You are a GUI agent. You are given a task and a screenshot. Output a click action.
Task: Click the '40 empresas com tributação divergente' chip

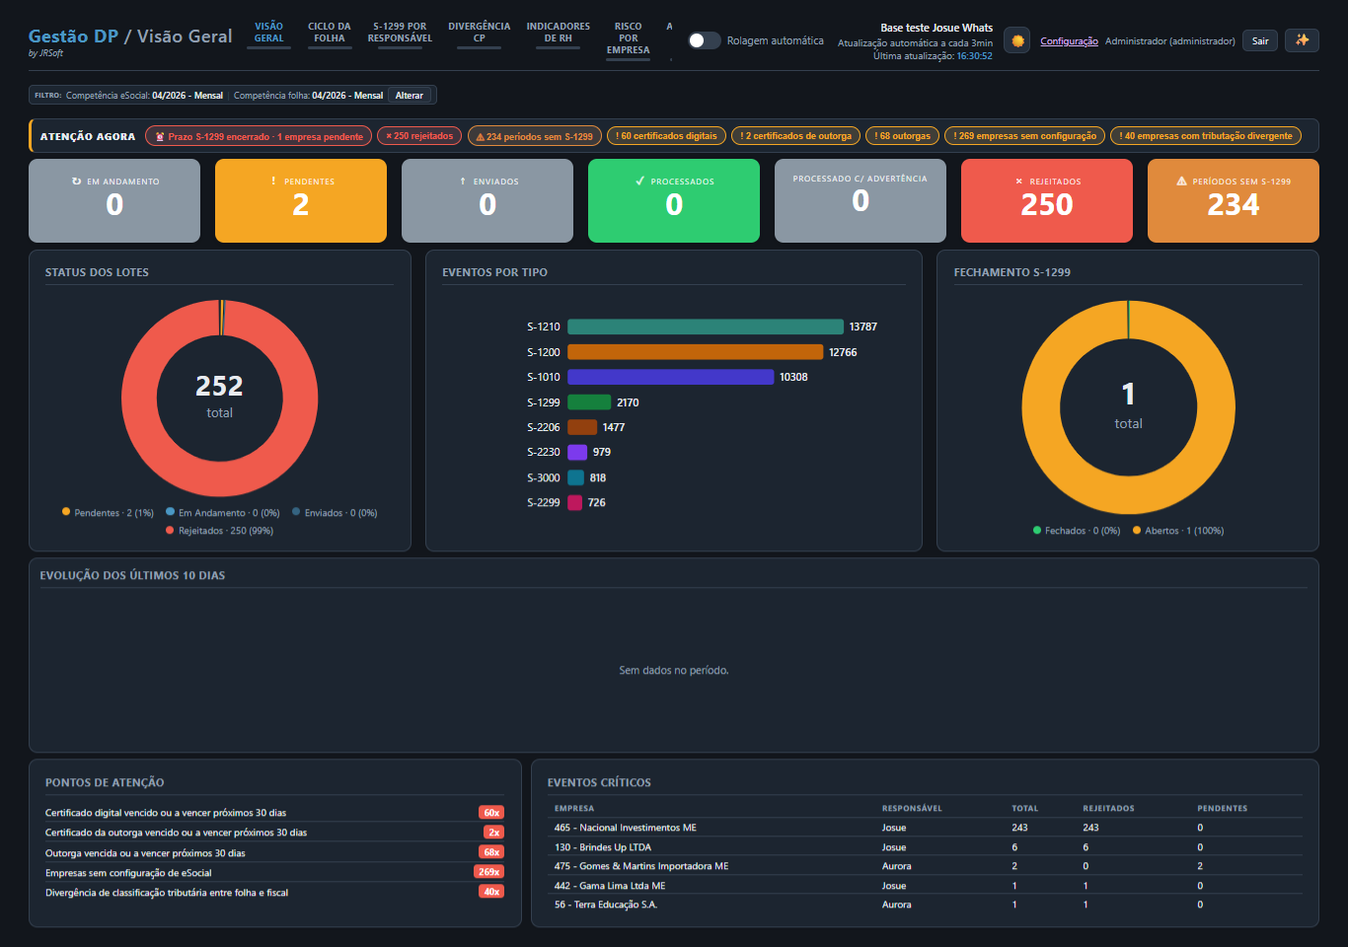[1205, 136]
